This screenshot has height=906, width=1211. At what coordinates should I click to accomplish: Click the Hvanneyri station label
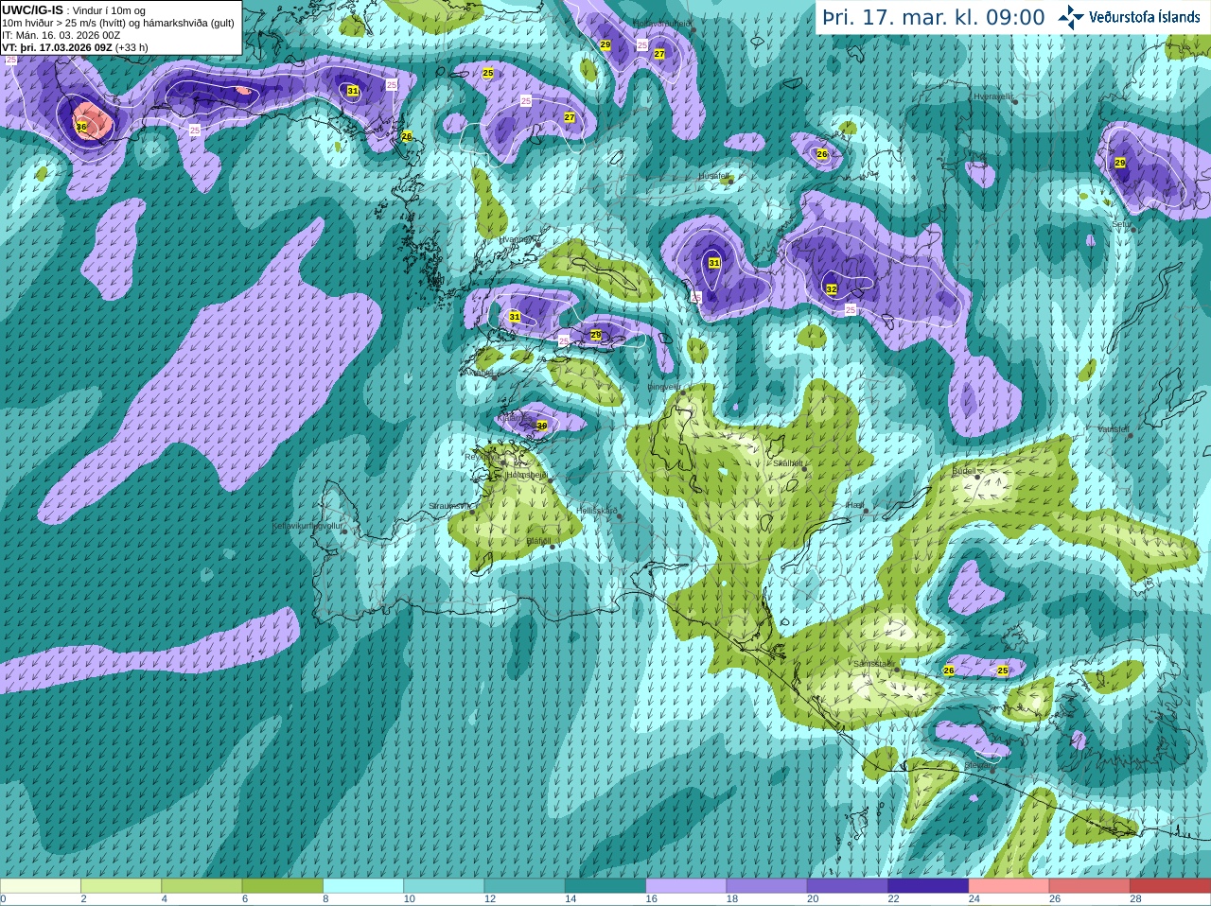coord(518,240)
